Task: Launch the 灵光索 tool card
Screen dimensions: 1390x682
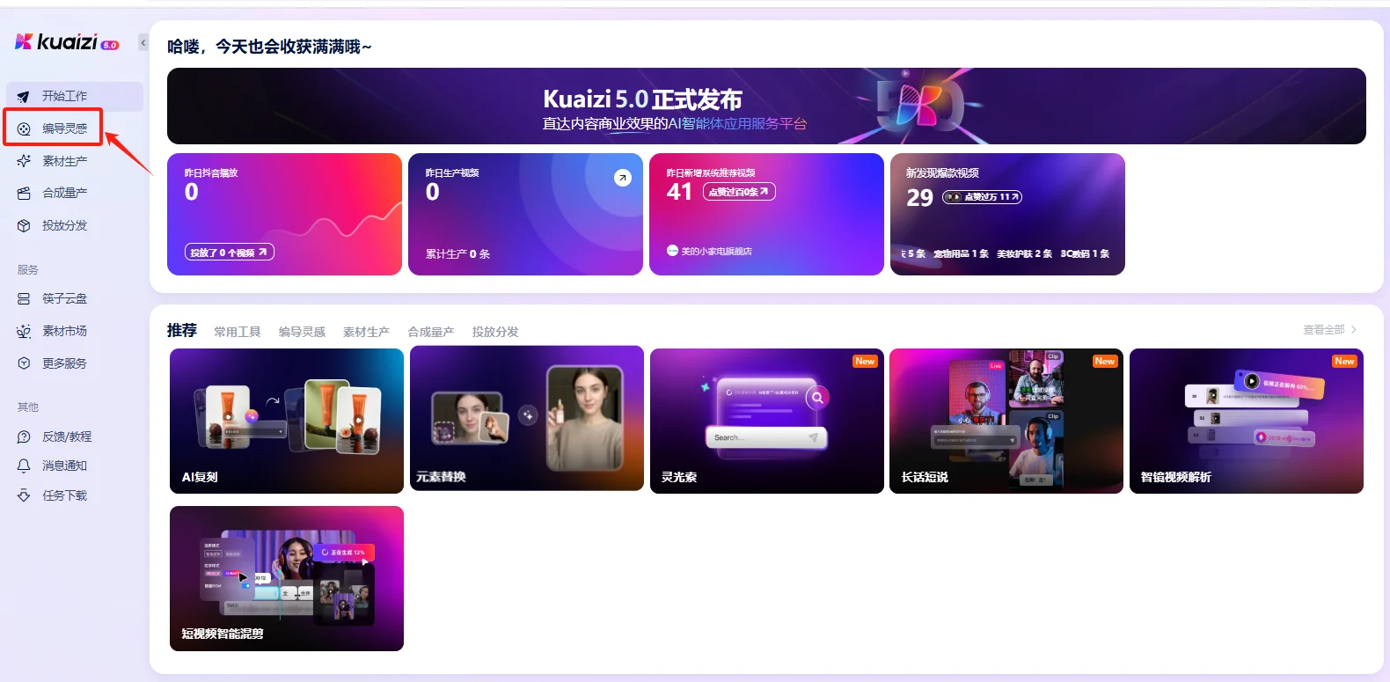Action: (767, 421)
